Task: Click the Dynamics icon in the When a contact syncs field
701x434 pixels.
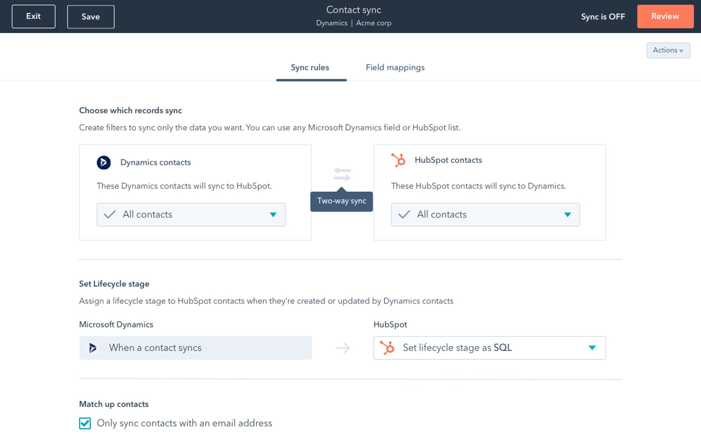Action: click(93, 348)
